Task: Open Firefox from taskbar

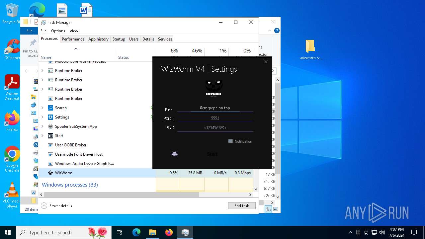Action: coord(169,232)
